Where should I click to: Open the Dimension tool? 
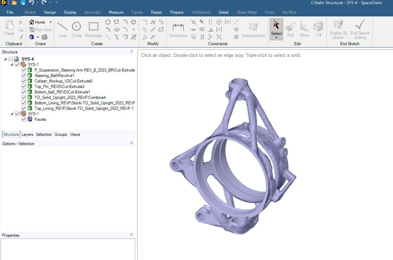pos(178,29)
